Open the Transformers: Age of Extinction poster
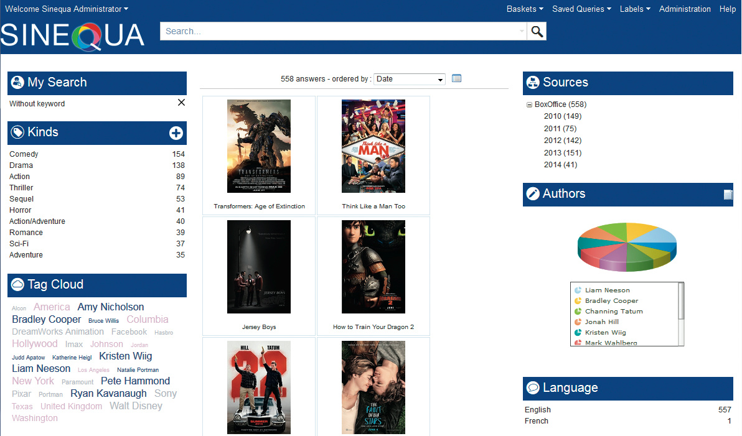 tap(259, 146)
